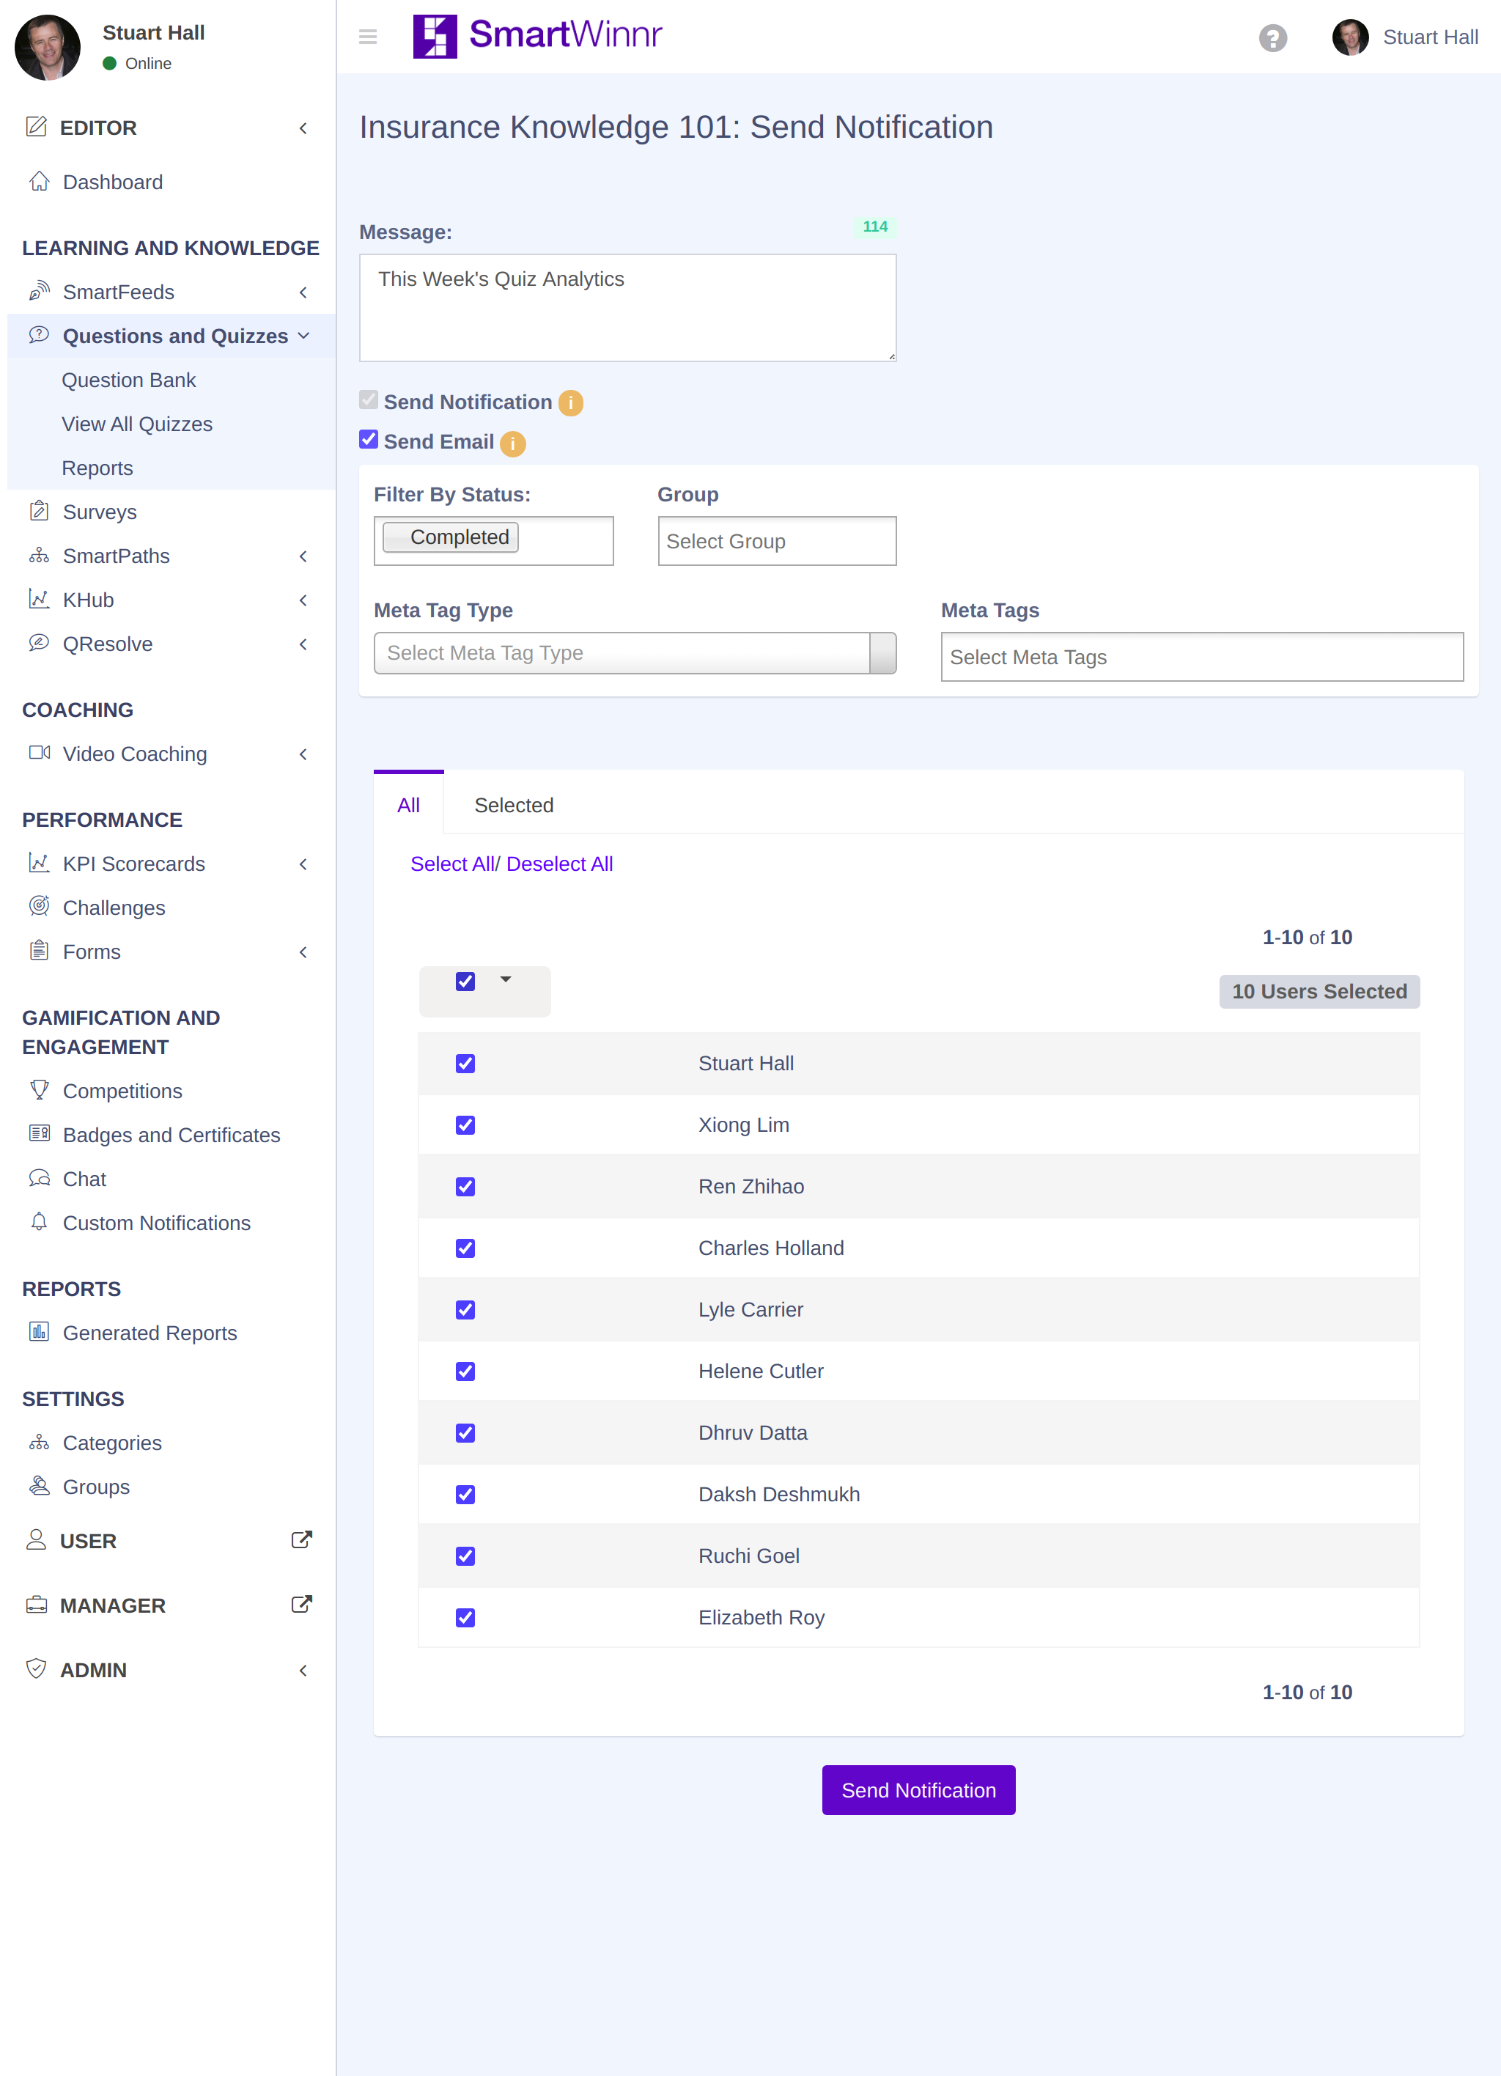Uncheck Xiong Lim checkbox

click(x=465, y=1125)
